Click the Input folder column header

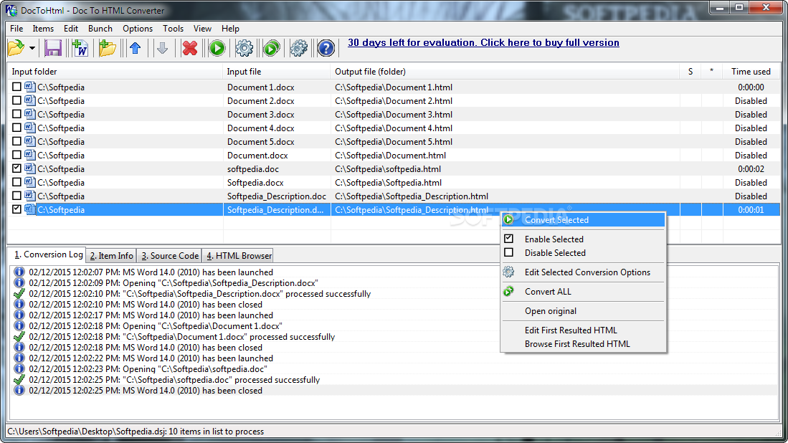click(115, 72)
